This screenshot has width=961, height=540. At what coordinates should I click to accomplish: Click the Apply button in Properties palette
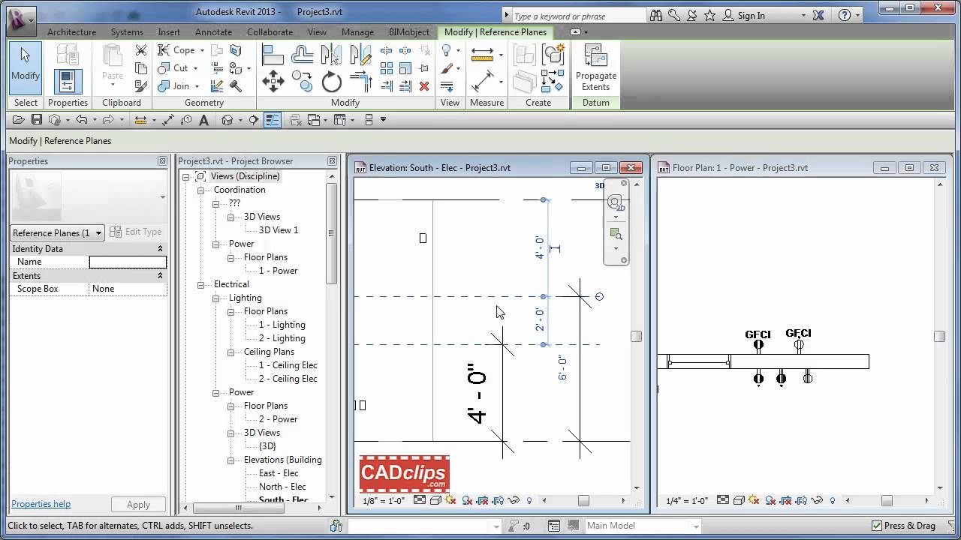(x=138, y=504)
